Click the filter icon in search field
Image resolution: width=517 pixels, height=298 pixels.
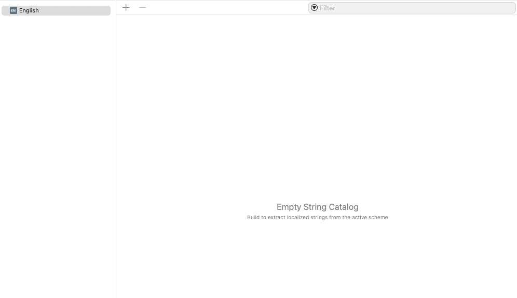tap(314, 8)
